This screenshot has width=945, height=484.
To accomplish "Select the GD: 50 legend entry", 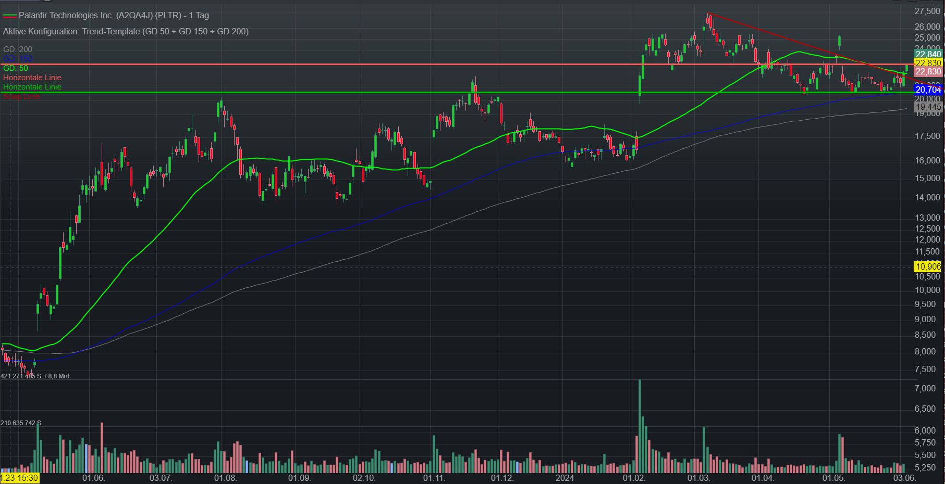I will [16, 68].
